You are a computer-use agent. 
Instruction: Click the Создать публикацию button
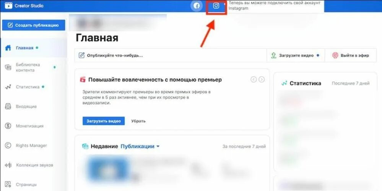point(34,25)
